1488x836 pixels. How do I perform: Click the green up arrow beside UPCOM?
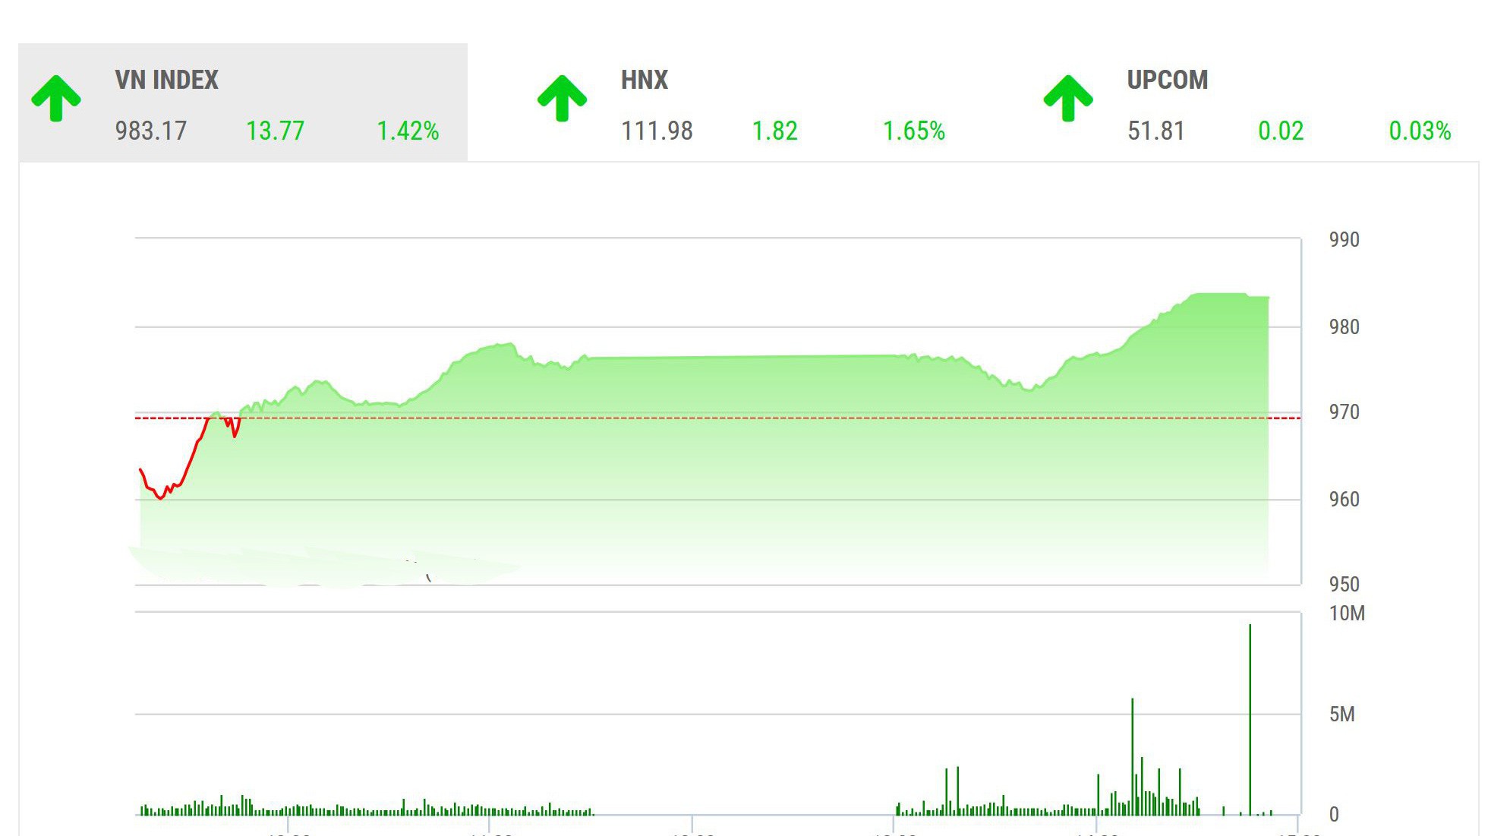coord(1067,98)
